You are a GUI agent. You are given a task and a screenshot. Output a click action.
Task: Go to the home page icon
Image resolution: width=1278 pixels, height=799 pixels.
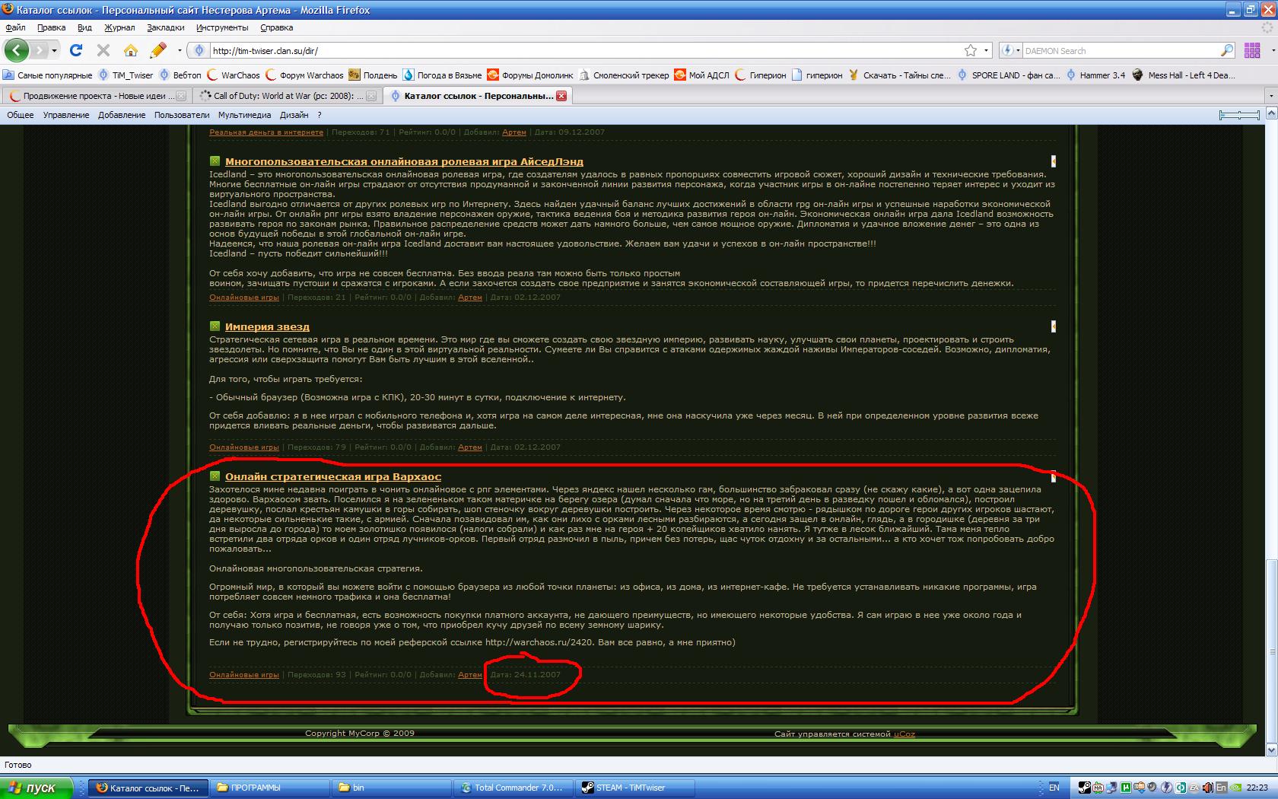(131, 50)
